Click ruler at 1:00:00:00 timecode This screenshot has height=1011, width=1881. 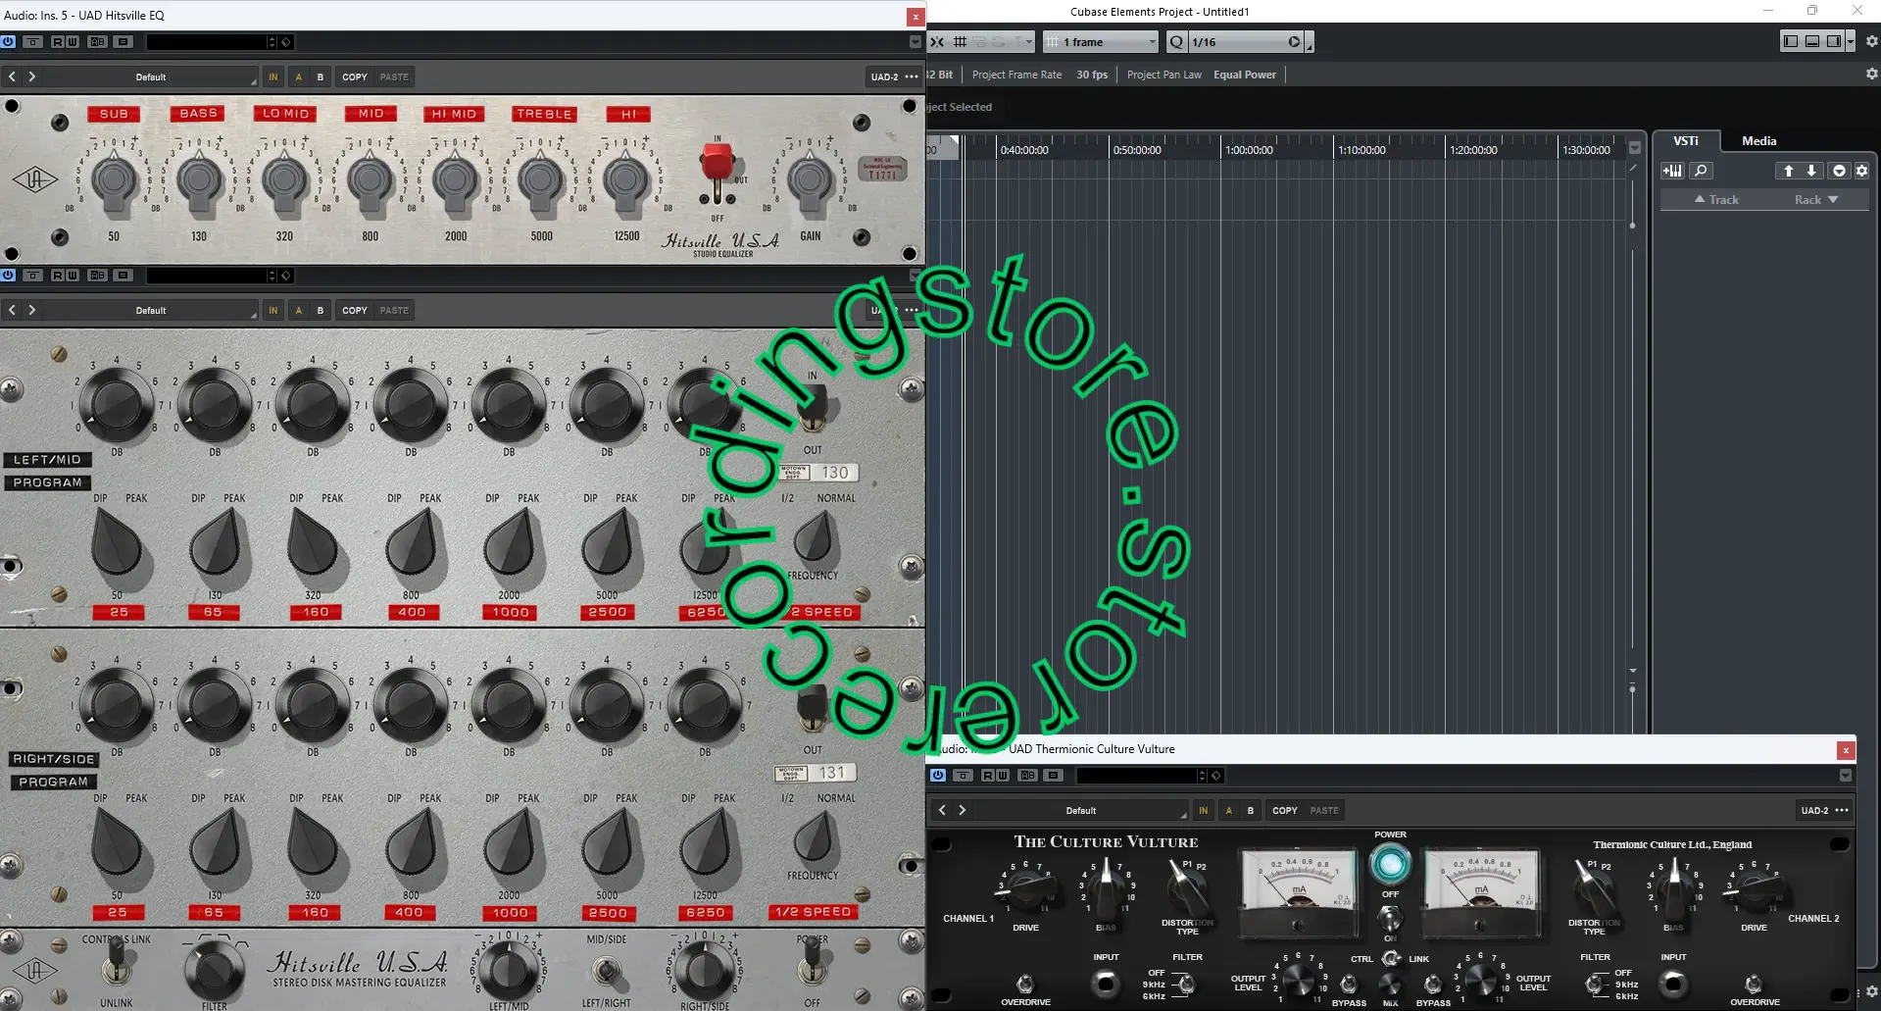(1249, 150)
